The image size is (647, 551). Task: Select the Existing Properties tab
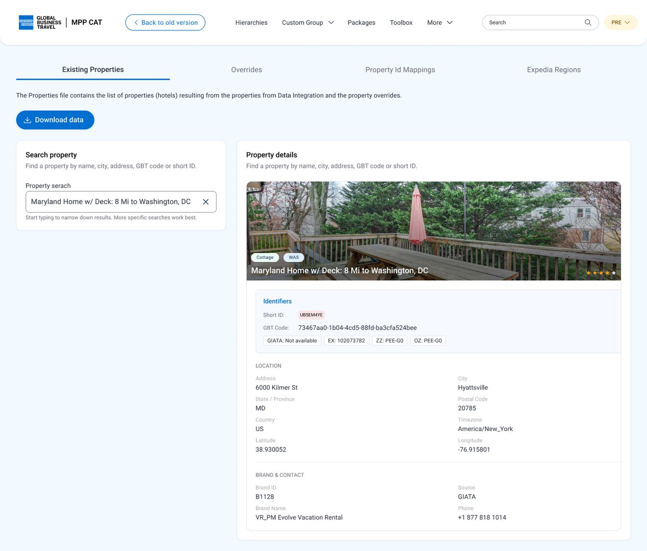click(93, 70)
